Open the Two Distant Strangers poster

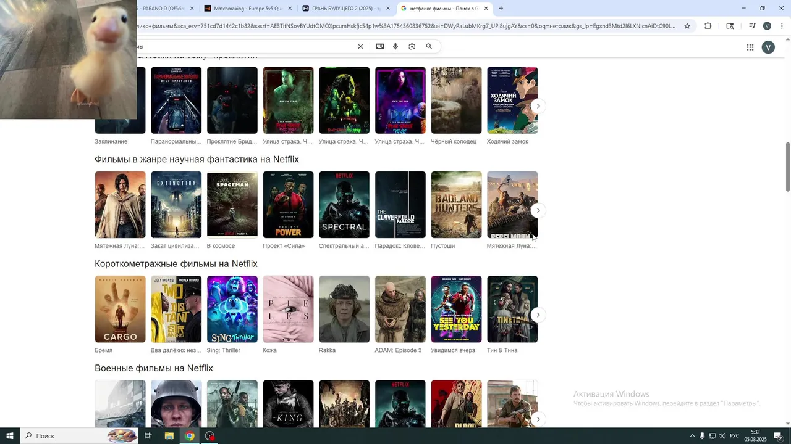pos(176,309)
